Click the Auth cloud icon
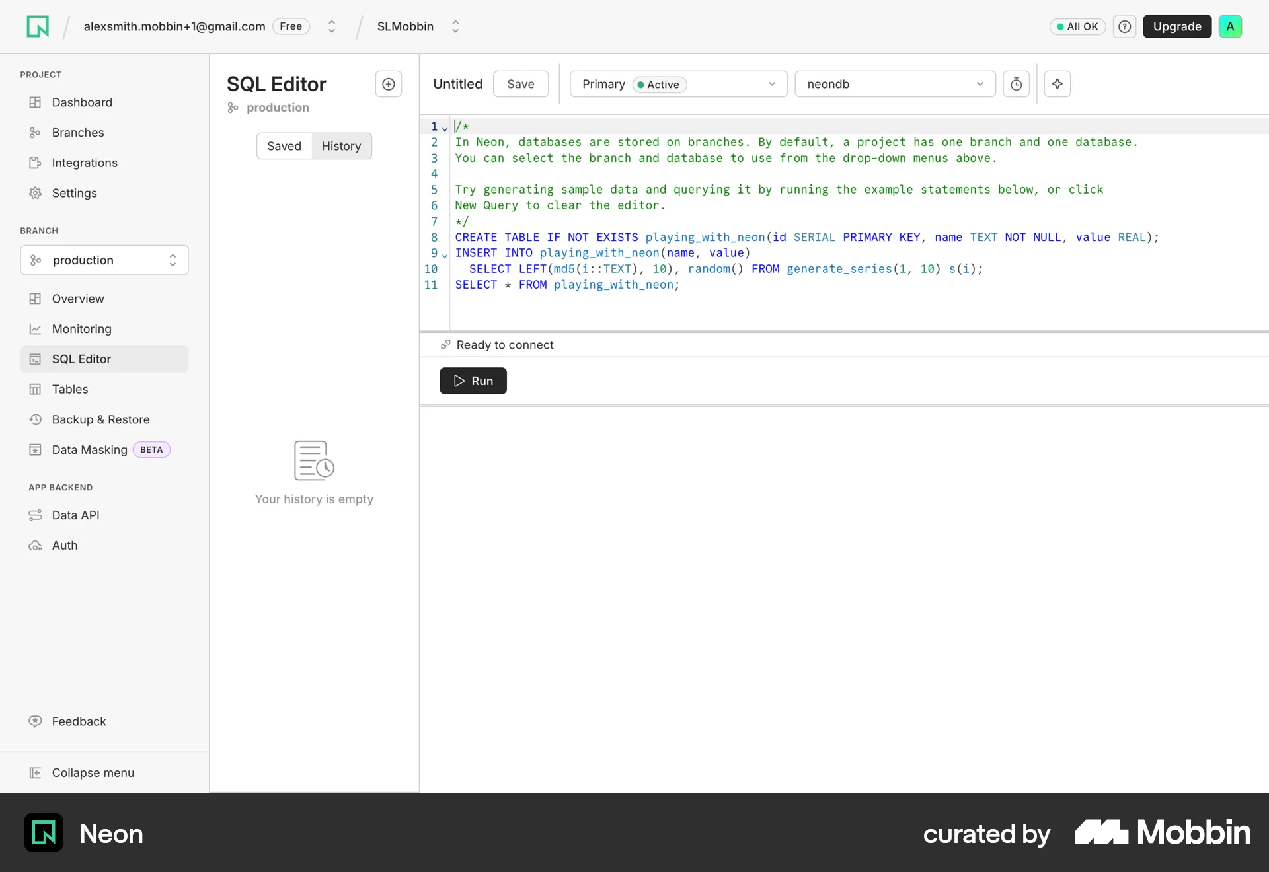 35,546
